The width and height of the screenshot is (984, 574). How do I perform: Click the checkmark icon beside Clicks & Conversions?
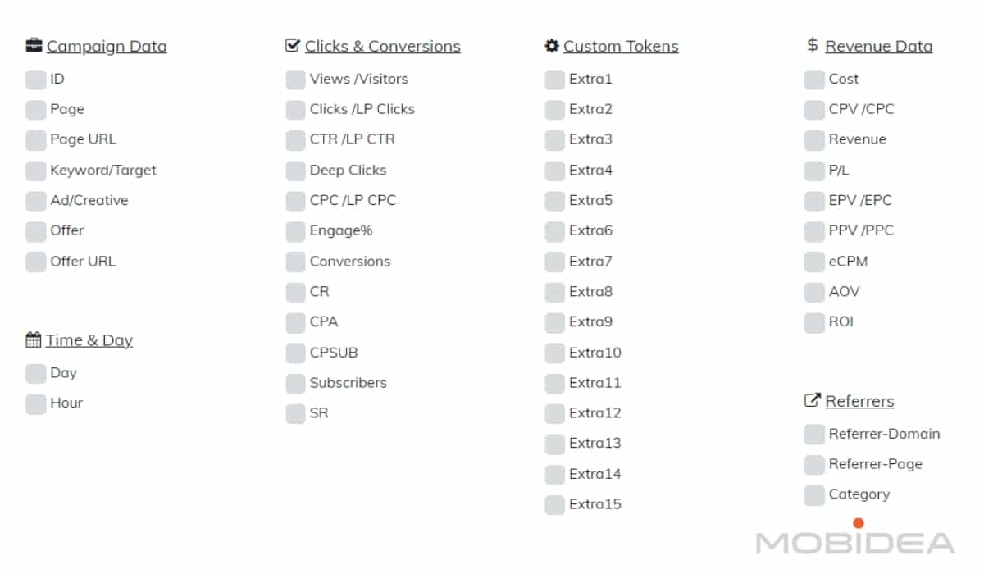(x=293, y=46)
